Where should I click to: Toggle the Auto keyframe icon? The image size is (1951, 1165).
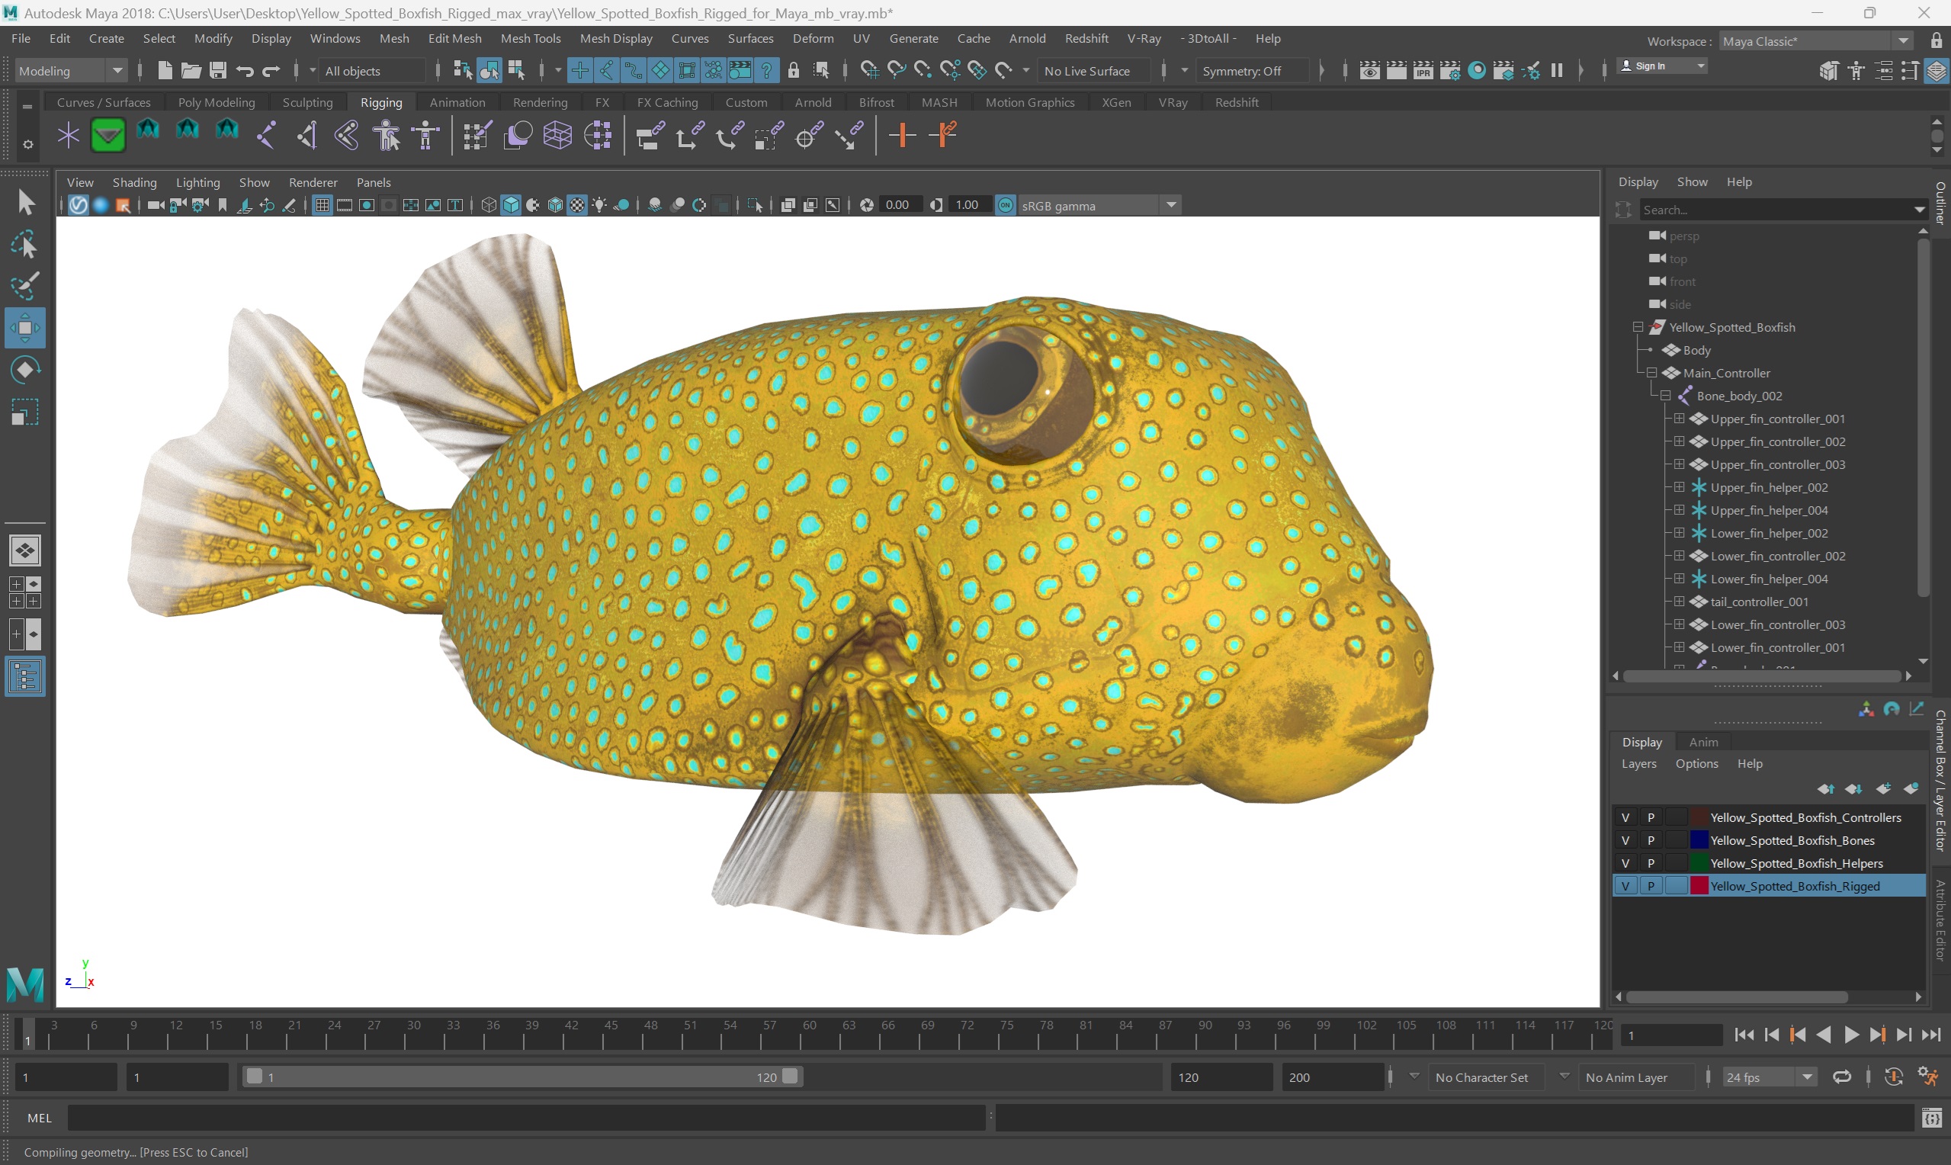click(x=1894, y=1077)
